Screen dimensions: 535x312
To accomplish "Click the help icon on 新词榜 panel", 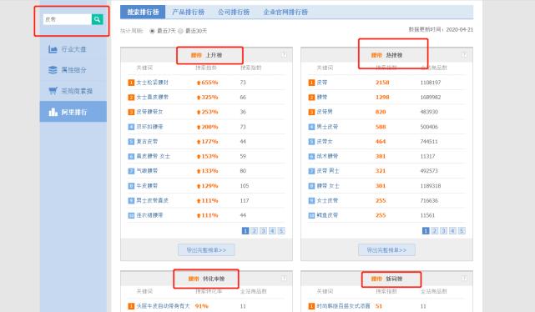I will coord(464,279).
